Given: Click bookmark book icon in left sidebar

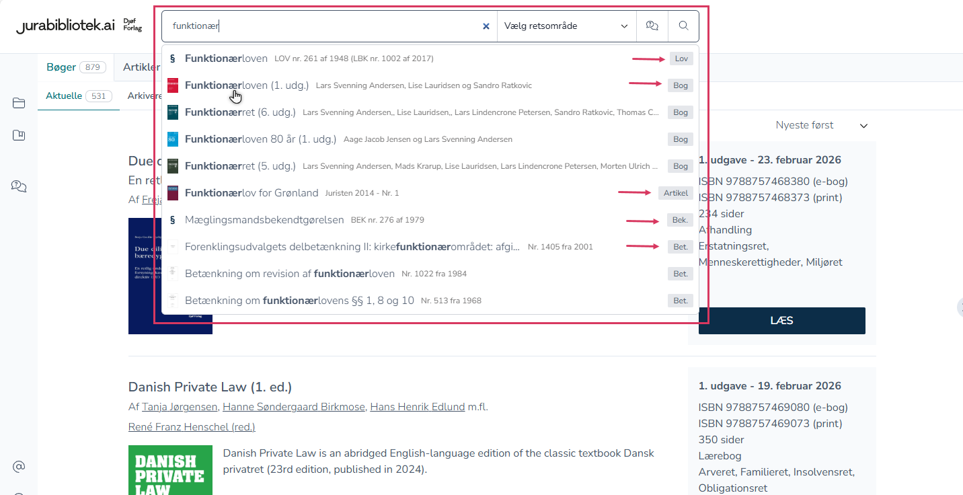Looking at the screenshot, I should coord(19,136).
